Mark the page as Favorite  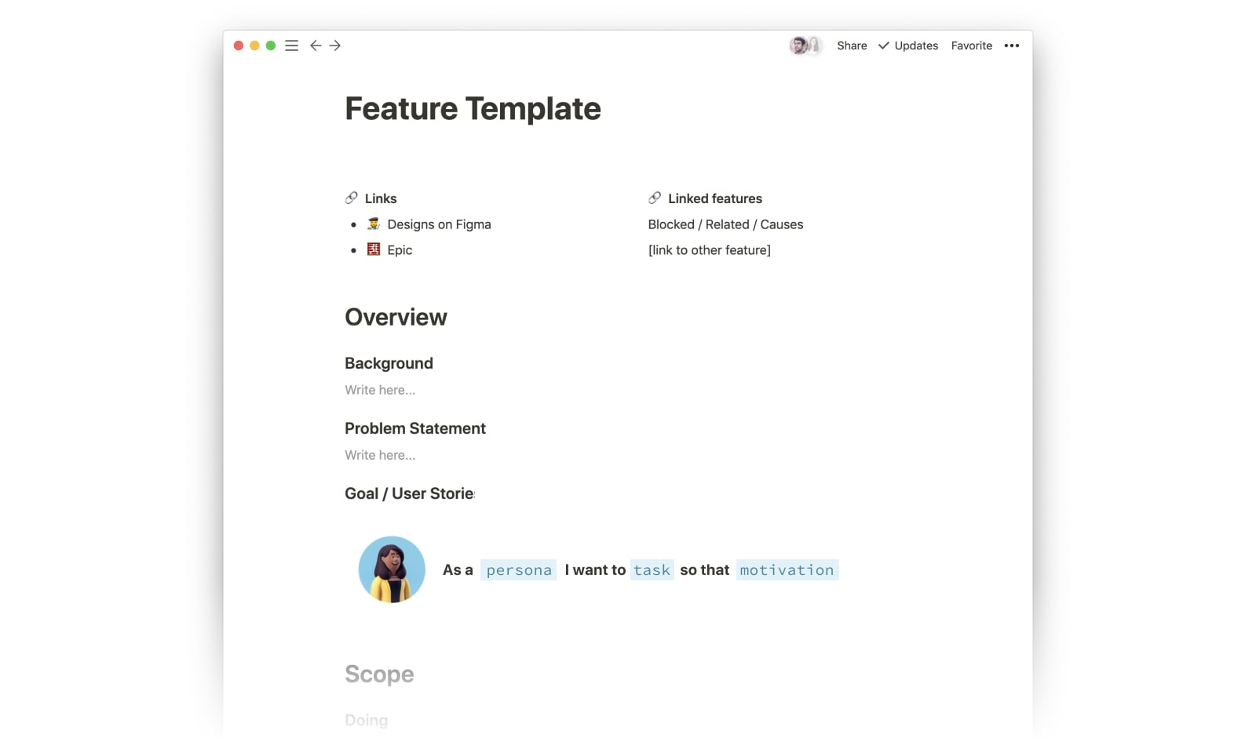972,45
